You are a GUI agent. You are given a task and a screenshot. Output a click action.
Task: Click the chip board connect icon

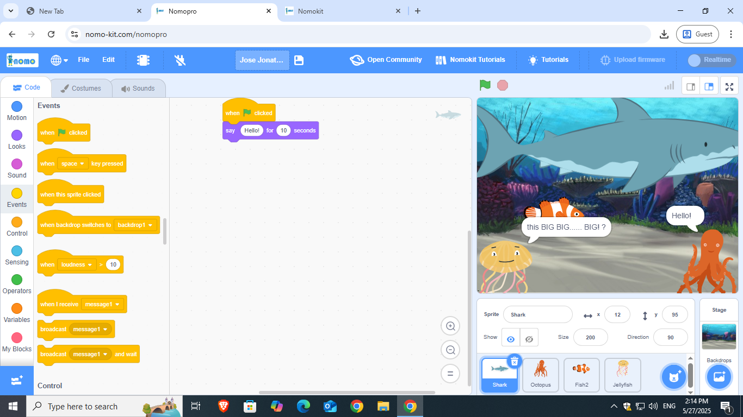tap(144, 60)
